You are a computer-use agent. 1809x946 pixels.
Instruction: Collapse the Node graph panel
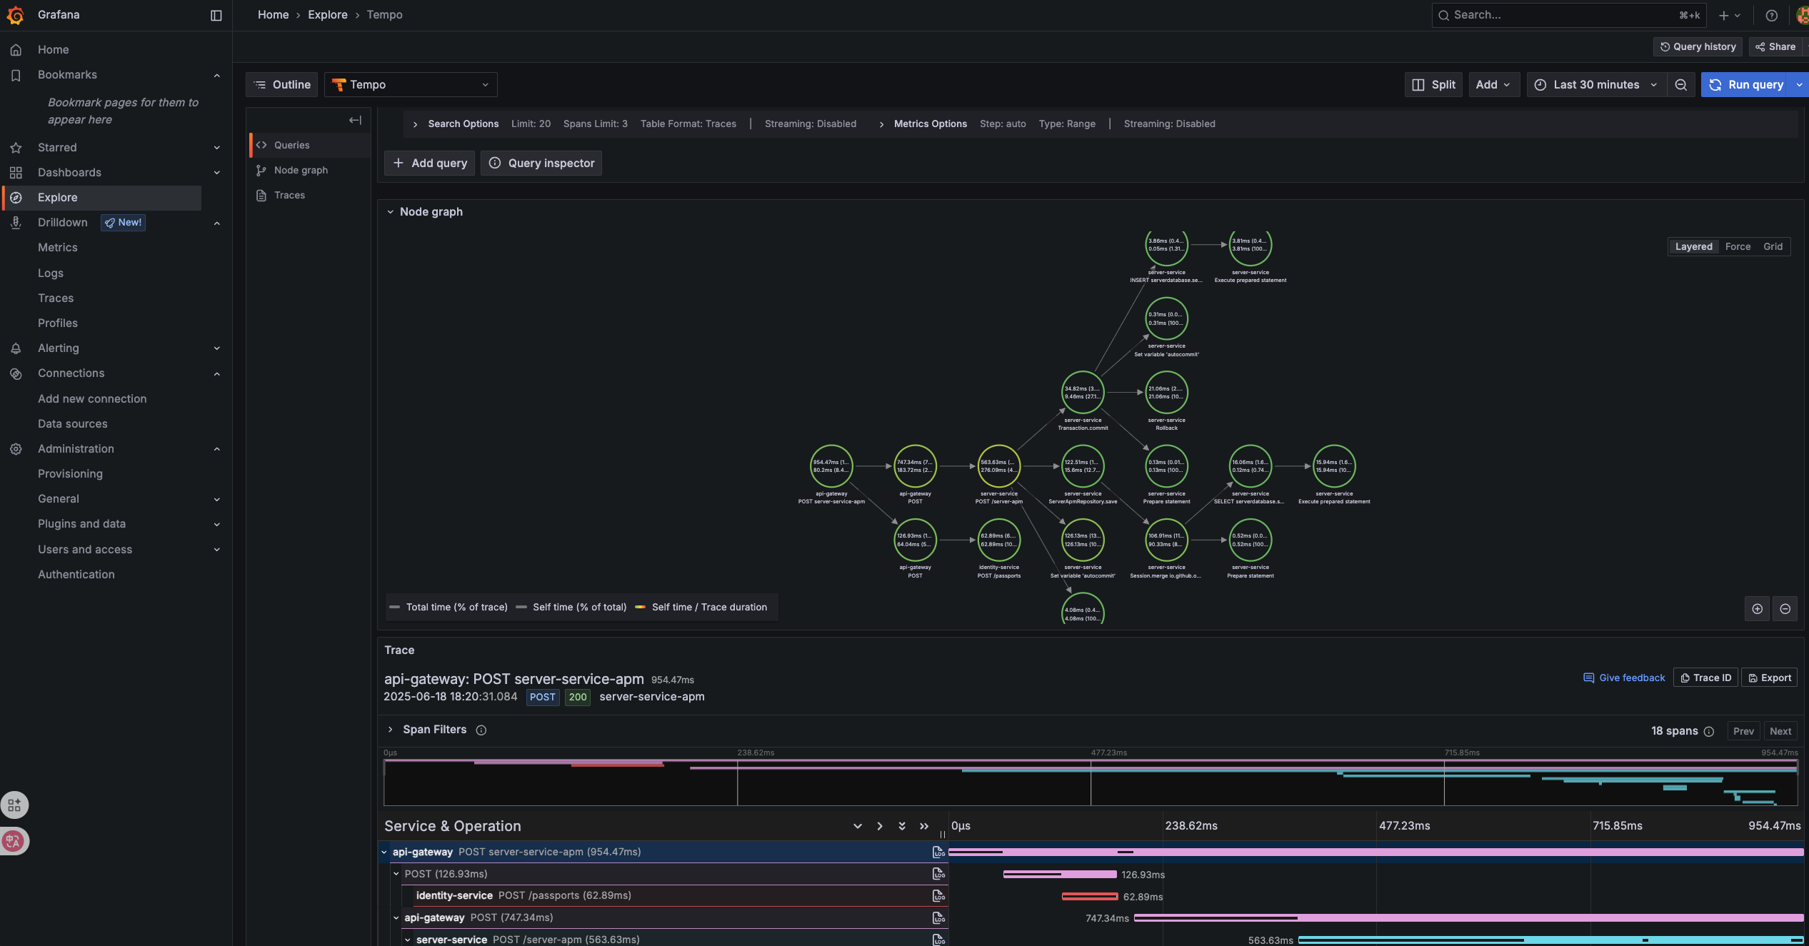pos(390,212)
